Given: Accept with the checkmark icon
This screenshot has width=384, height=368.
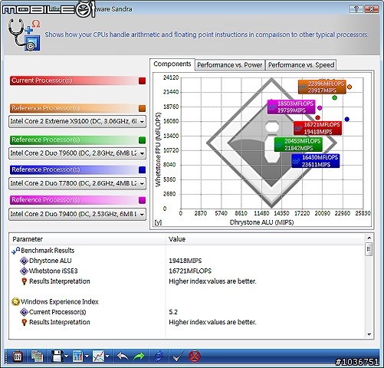Looking at the screenshot, I should [178, 356].
